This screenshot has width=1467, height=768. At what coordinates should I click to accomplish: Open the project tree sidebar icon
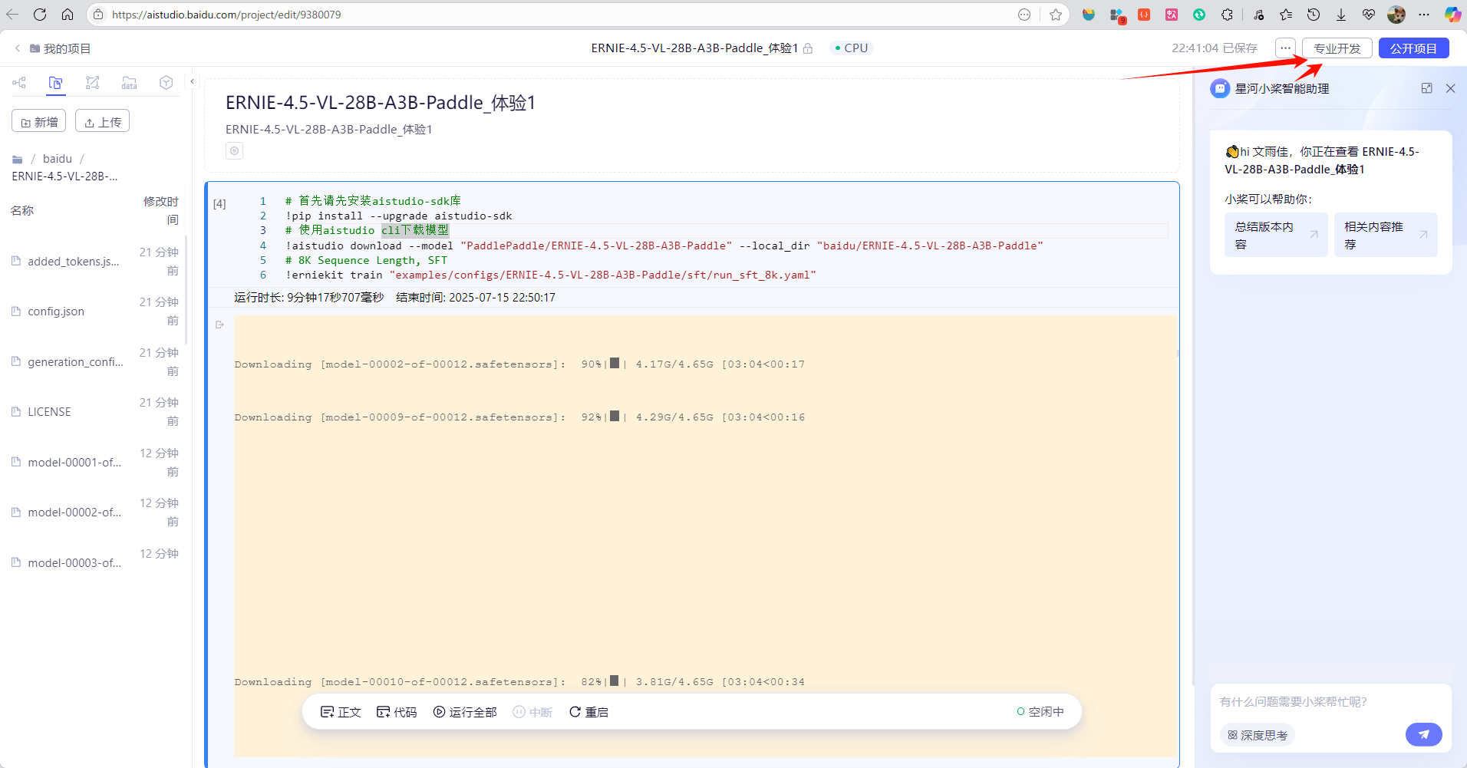pyautogui.click(x=19, y=83)
